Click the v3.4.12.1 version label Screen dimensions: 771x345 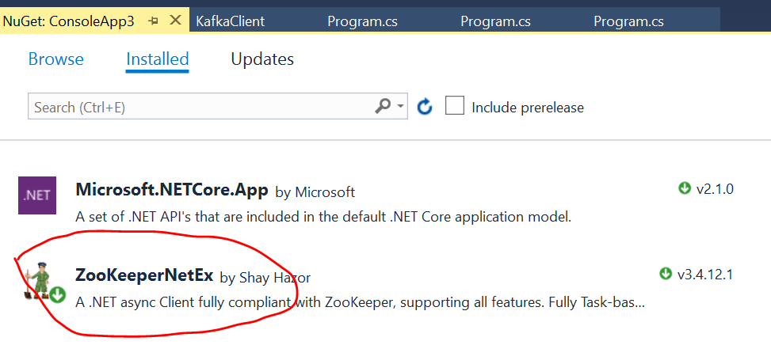point(705,275)
